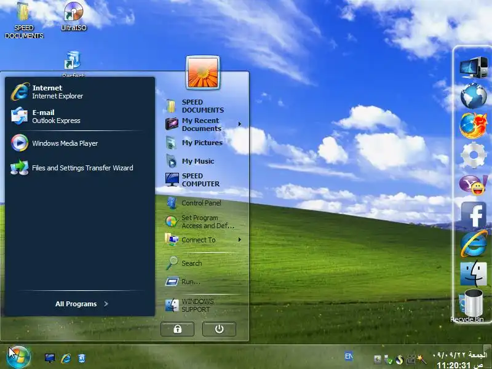Open My Music folder

pos(202,161)
